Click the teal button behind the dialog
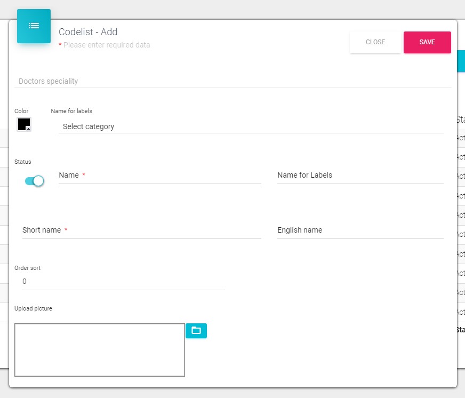Image resolution: width=465 pixels, height=398 pixels. coord(461,61)
